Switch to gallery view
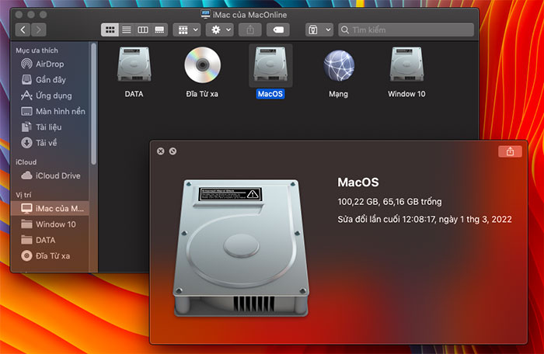The width and height of the screenshot is (544, 354). 159,29
